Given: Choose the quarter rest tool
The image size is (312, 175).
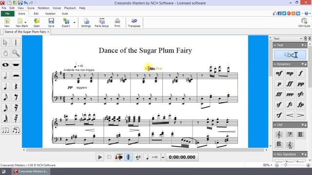Looking at the screenshot, I should 16,87.
